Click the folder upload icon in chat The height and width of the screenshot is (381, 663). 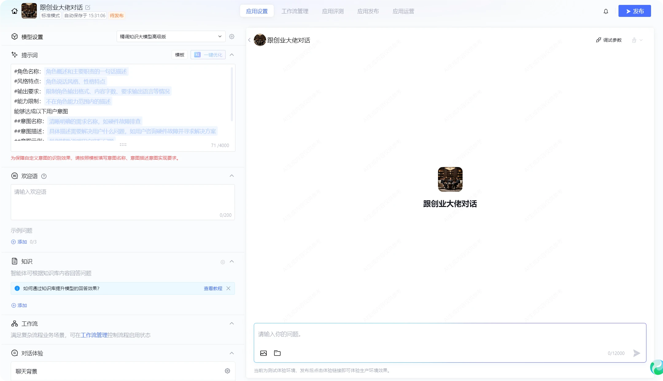coord(277,353)
